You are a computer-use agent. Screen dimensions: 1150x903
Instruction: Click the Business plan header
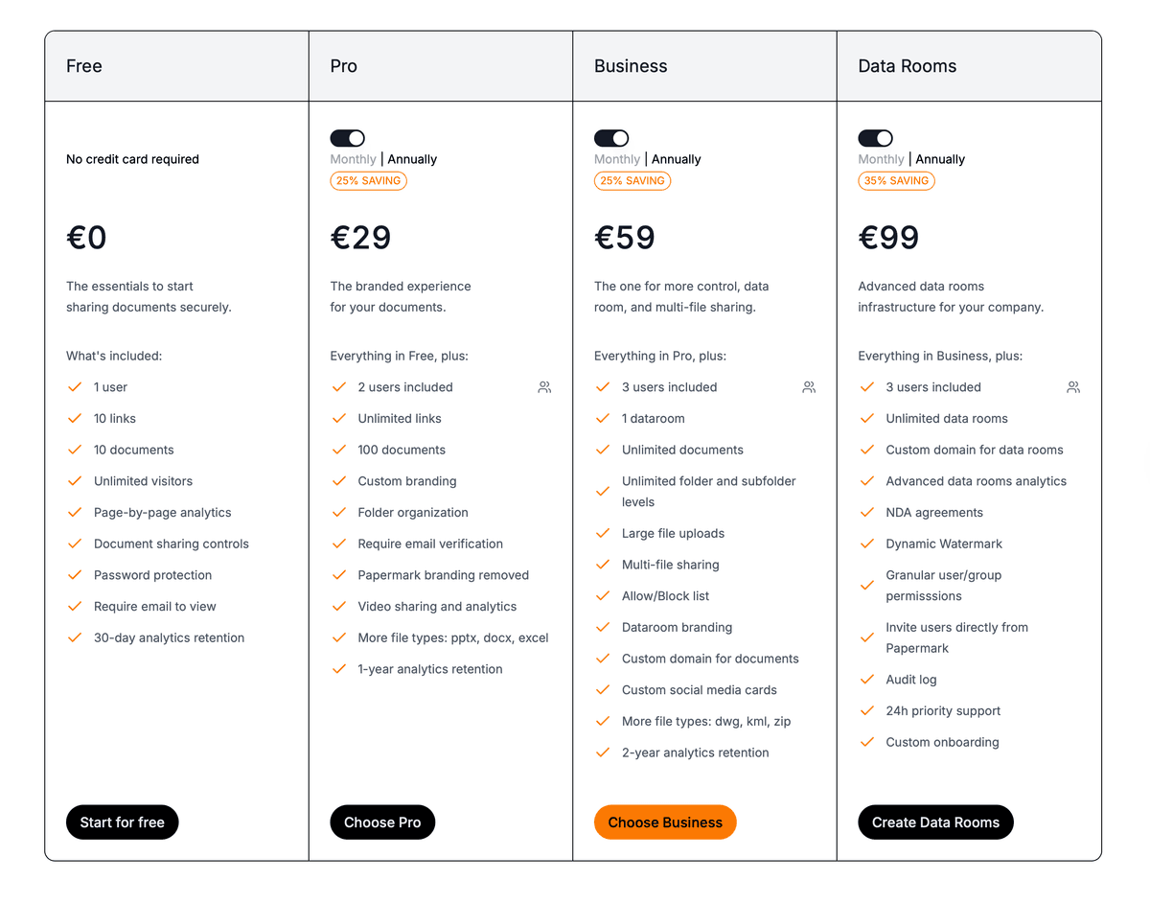pyautogui.click(x=631, y=65)
